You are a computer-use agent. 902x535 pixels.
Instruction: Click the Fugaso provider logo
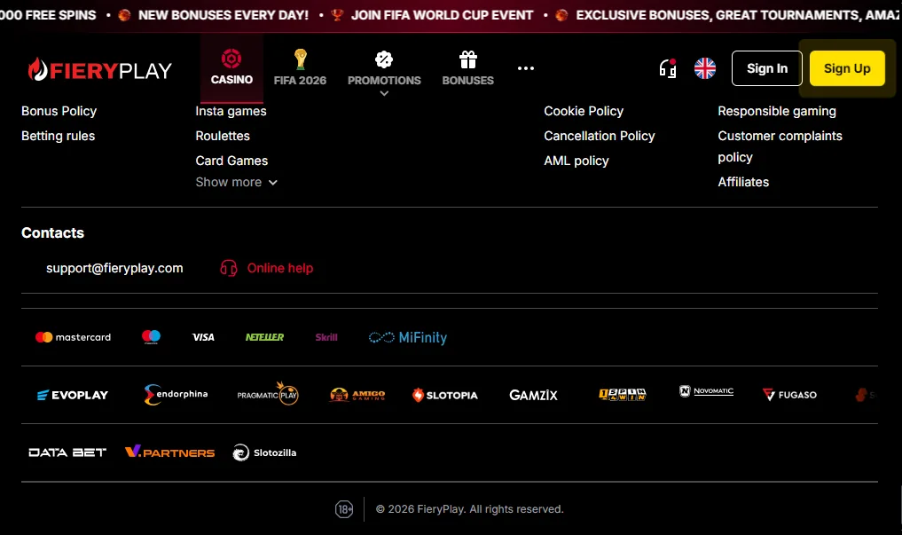(789, 395)
